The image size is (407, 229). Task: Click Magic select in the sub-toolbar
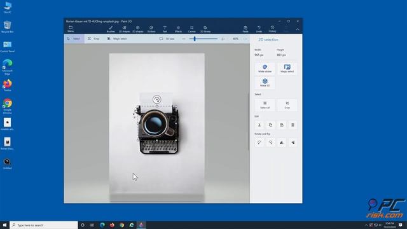tap(117, 39)
